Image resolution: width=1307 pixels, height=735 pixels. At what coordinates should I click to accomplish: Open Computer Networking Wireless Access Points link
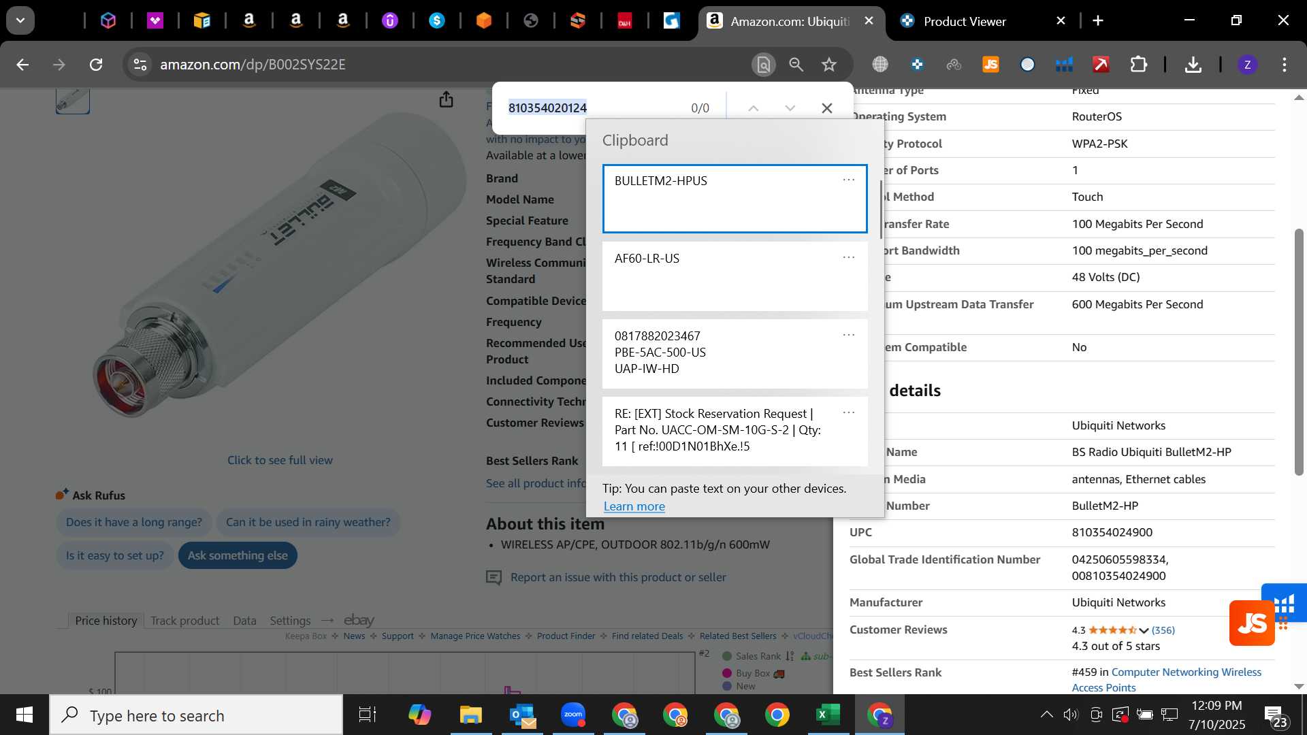click(1166, 679)
